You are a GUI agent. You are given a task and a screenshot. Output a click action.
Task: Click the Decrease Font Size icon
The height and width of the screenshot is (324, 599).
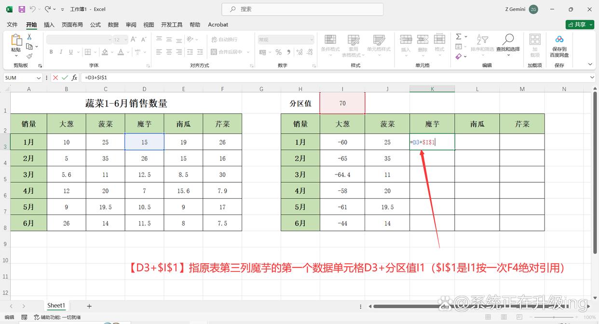[144, 40]
